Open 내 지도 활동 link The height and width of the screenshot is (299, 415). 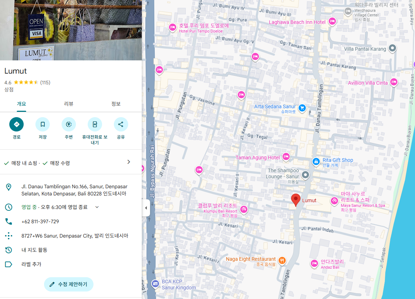tap(34, 250)
